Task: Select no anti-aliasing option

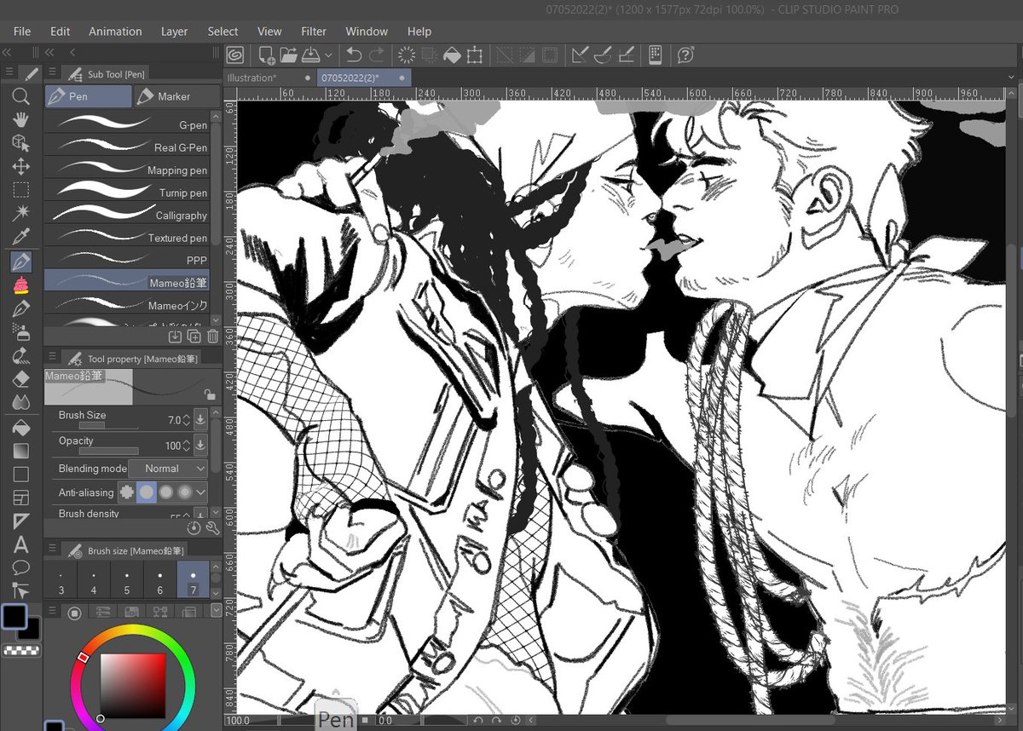Action: 127,492
